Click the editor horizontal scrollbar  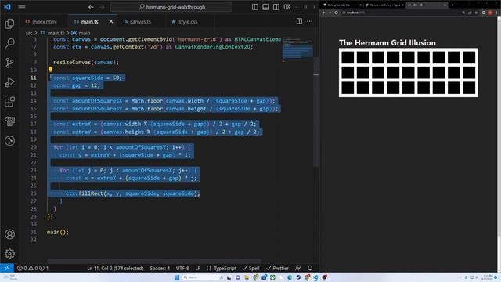[x=154, y=261]
